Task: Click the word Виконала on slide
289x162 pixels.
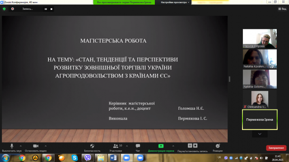Action: click(x=118, y=118)
